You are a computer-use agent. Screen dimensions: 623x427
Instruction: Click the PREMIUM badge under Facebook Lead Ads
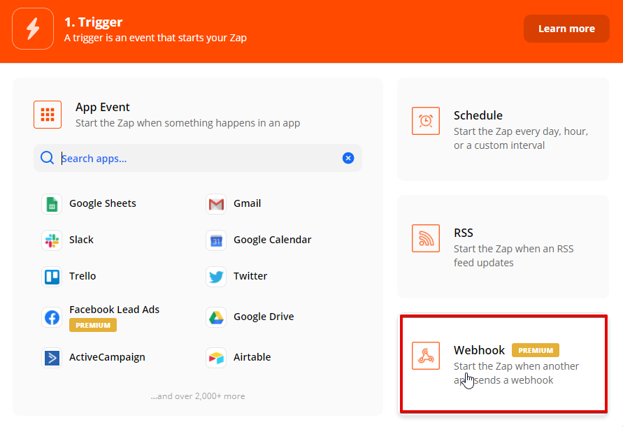(x=93, y=325)
